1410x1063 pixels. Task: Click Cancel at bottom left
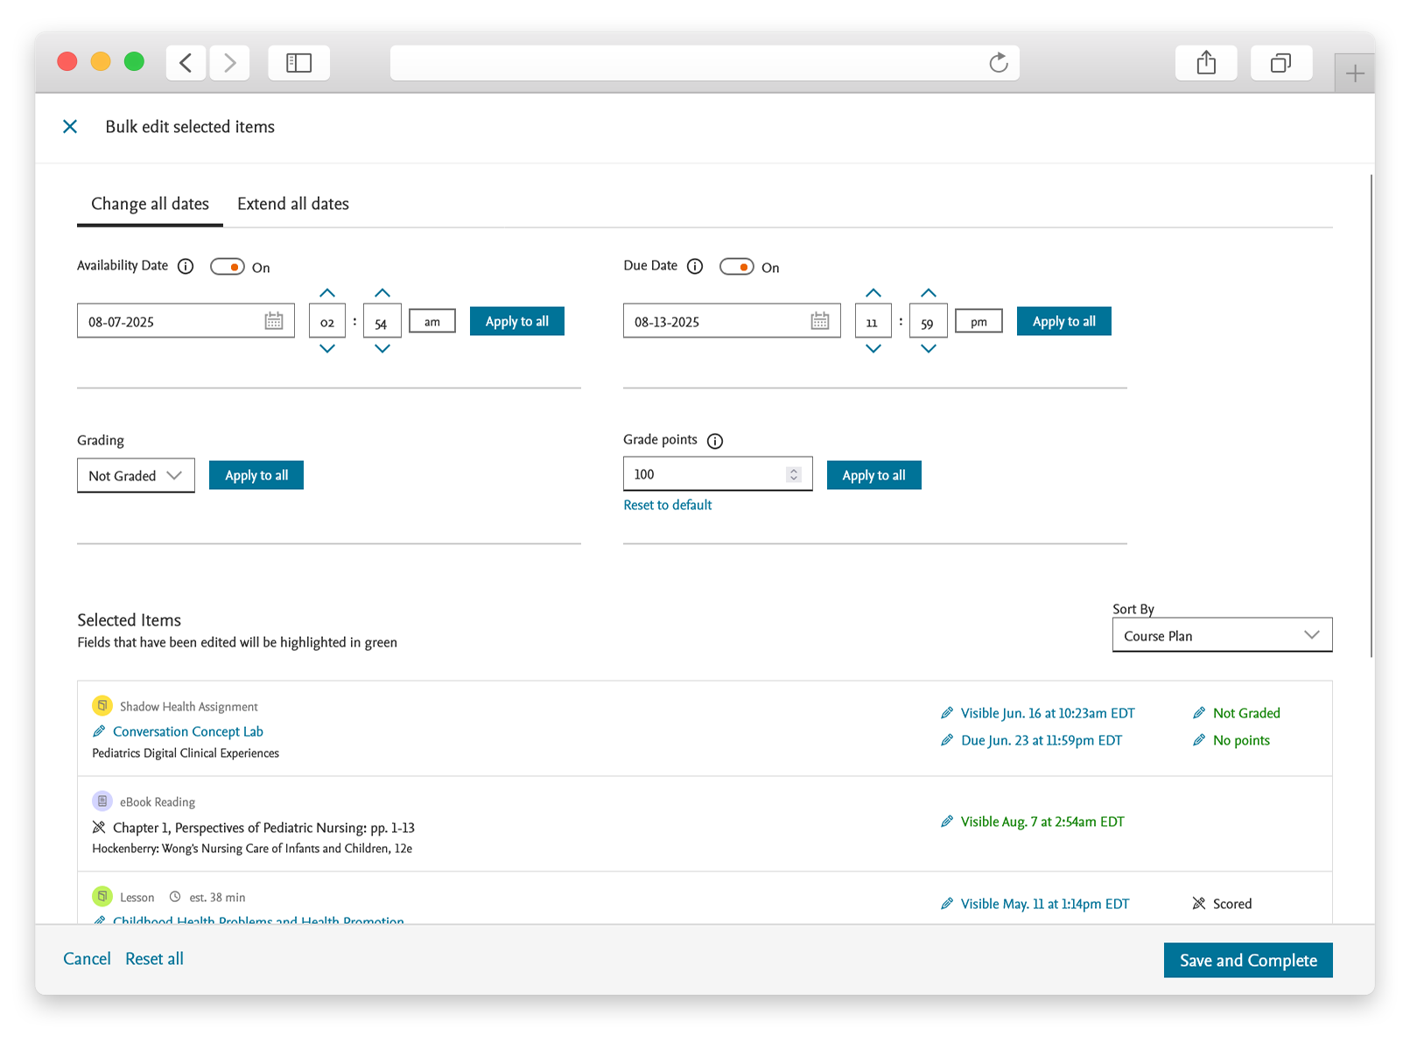pyautogui.click(x=87, y=959)
